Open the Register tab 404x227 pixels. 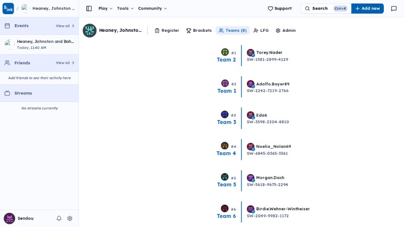point(167,30)
